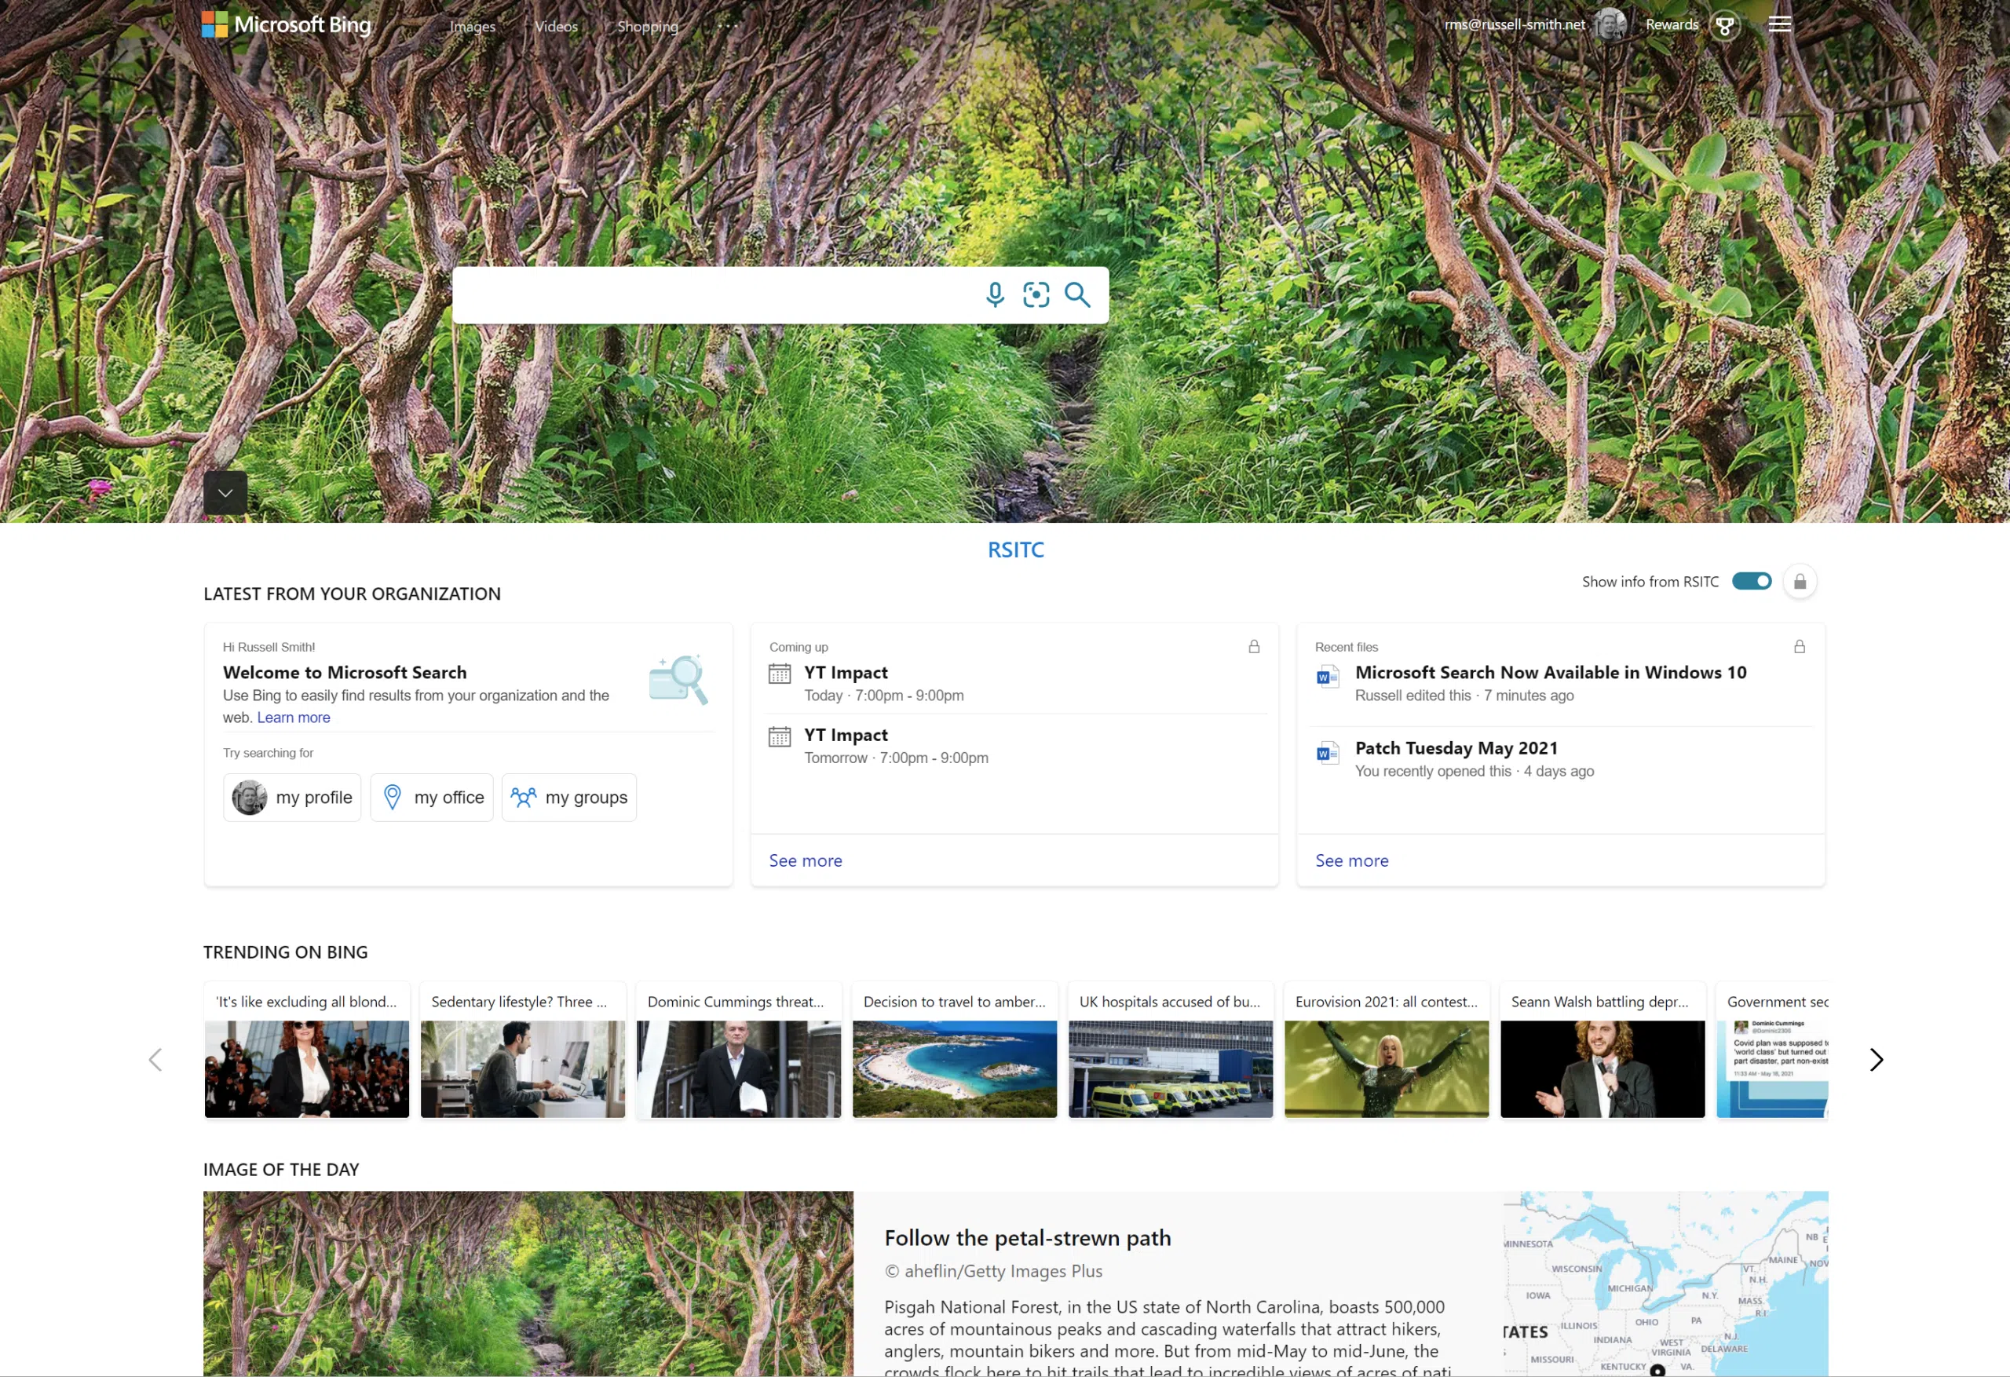Open tomorrow's YT Impact event

click(x=846, y=735)
